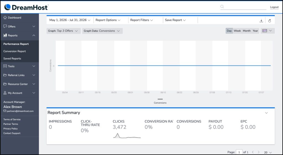Viewport: 283px width, 155px height.
Task: Click the Referral Links folder icon
Action: click(x=5, y=75)
